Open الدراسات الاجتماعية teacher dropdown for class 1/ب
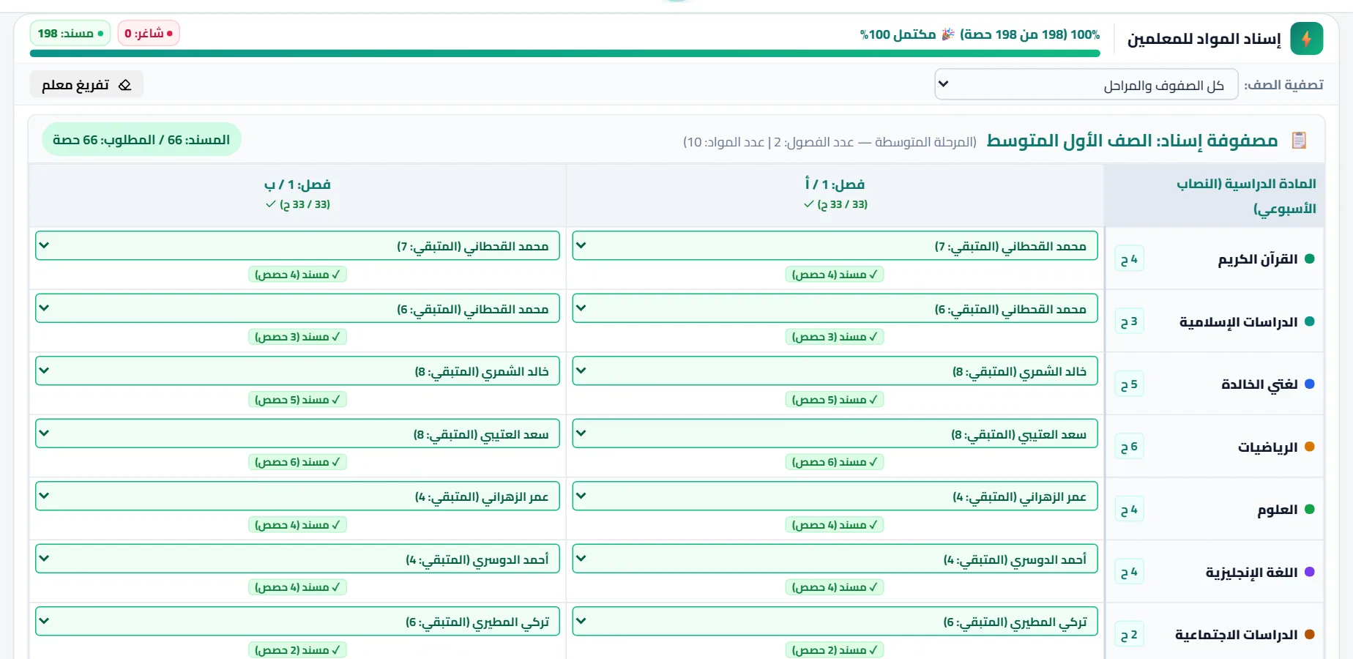Image resolution: width=1353 pixels, height=659 pixels. 297,621
